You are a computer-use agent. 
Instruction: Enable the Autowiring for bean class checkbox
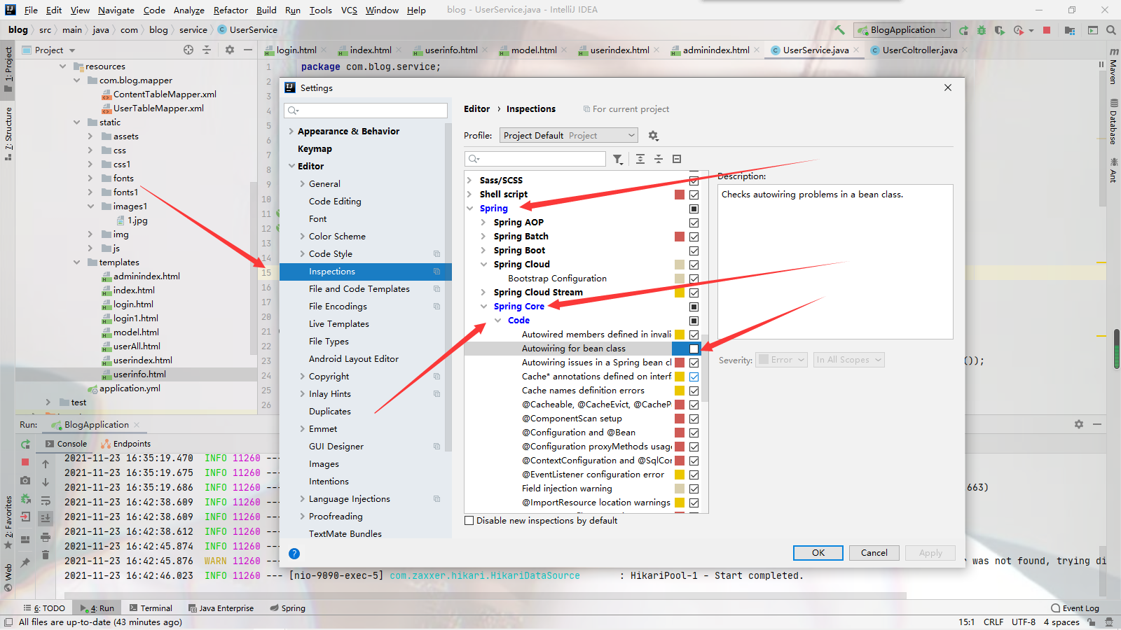coord(694,349)
